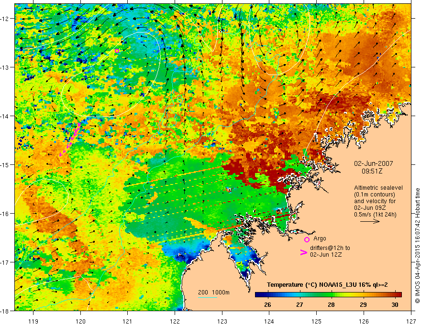Click the longitude label '119'

(x=33, y=322)
